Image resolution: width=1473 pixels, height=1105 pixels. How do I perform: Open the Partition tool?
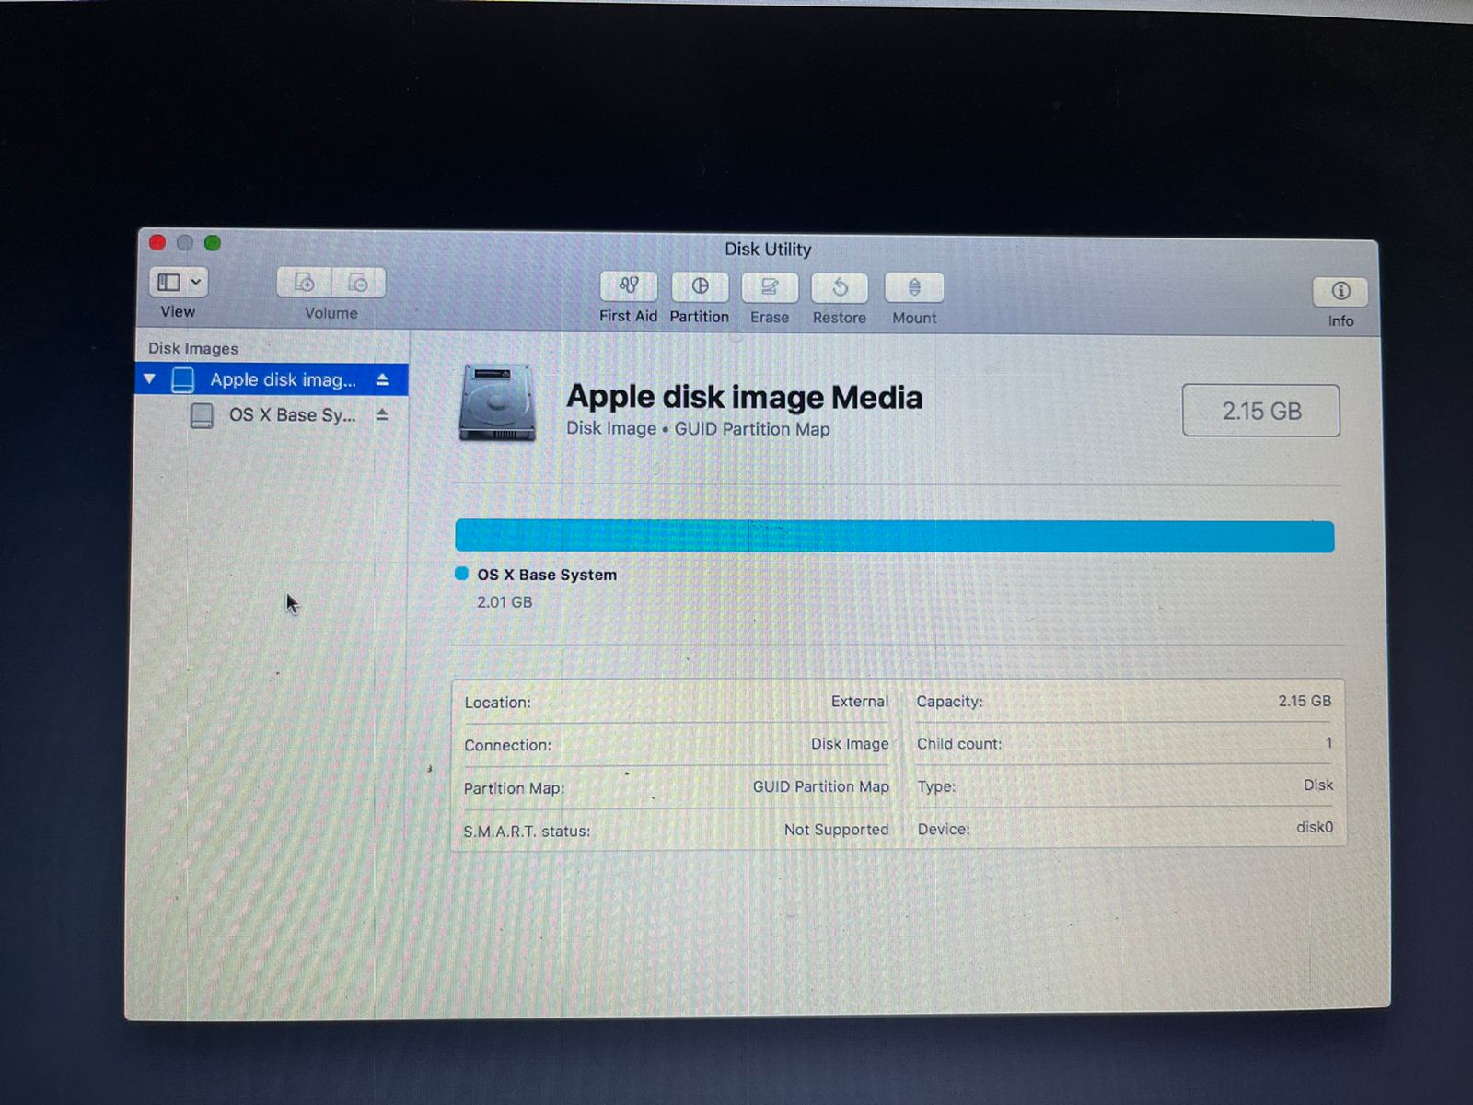tap(700, 286)
